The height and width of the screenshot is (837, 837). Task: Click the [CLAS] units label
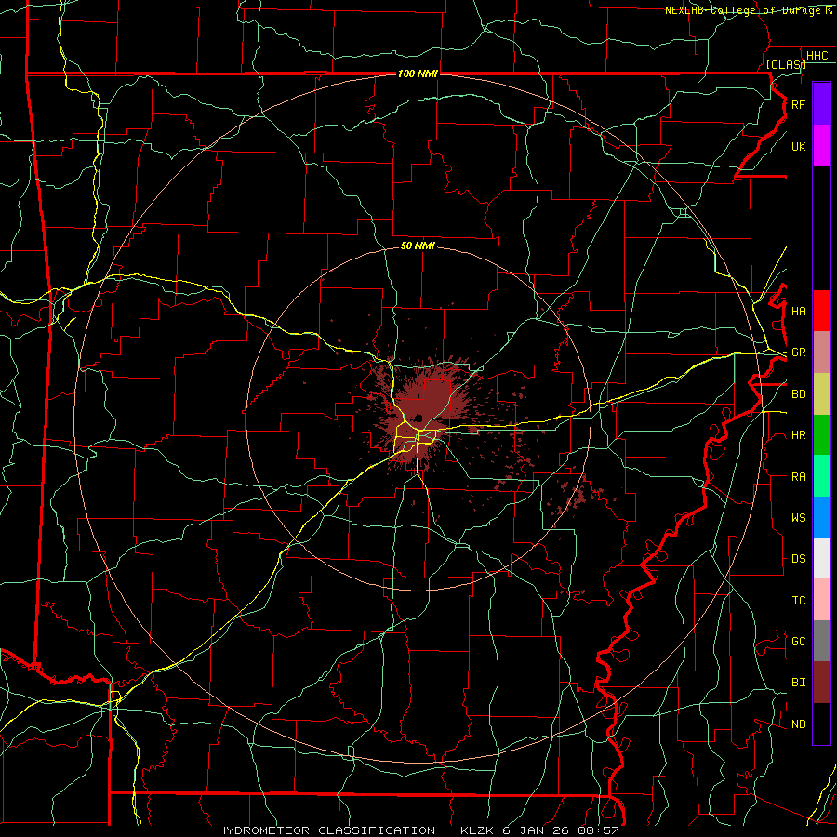click(786, 64)
